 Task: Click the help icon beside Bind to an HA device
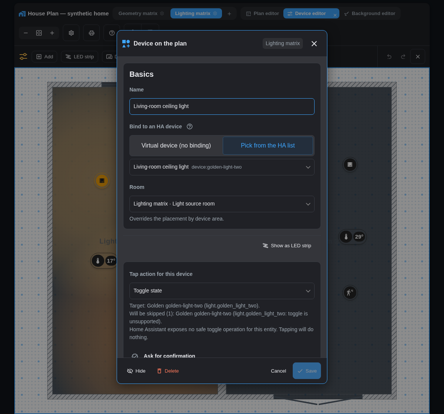click(x=190, y=126)
